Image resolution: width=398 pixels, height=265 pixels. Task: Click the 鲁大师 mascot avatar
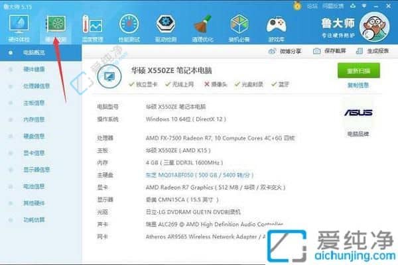(x=375, y=26)
